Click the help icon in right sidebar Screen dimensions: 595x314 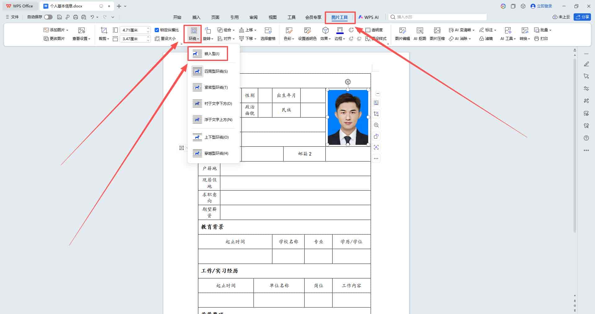pyautogui.click(x=586, y=138)
